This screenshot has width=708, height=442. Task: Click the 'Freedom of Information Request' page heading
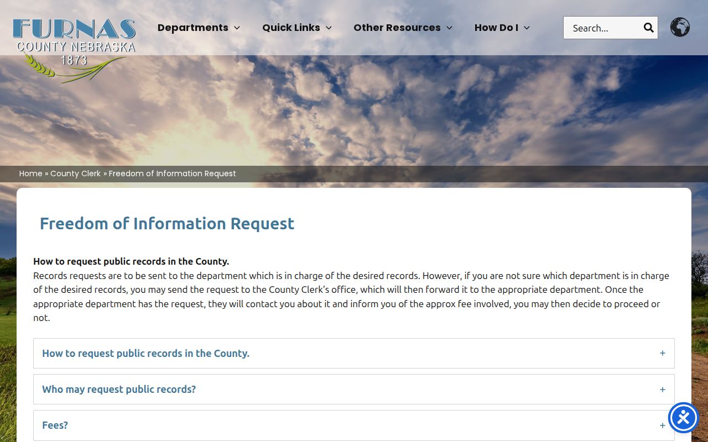point(167,223)
